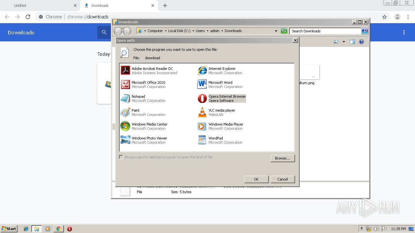The width and height of the screenshot is (415, 233).
Task: Pick the Microsoft Word icon
Action: click(x=202, y=84)
